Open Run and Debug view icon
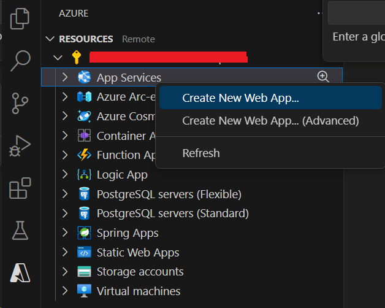385x308 pixels. tap(20, 146)
